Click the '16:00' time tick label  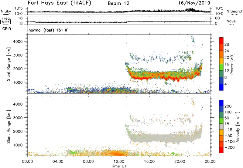pos(149,162)
